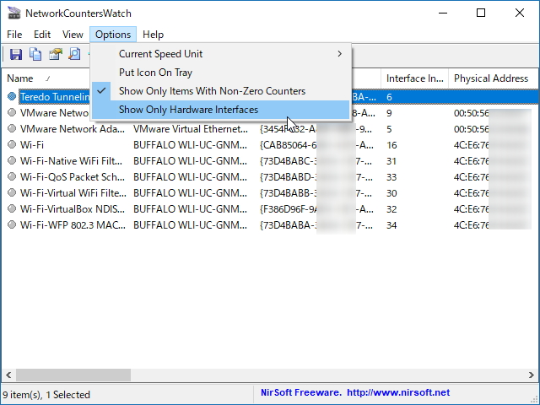Select the VMware Network Ada... row
540x405 pixels.
[73, 129]
